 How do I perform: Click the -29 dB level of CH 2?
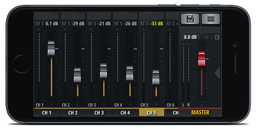[x=78, y=24]
